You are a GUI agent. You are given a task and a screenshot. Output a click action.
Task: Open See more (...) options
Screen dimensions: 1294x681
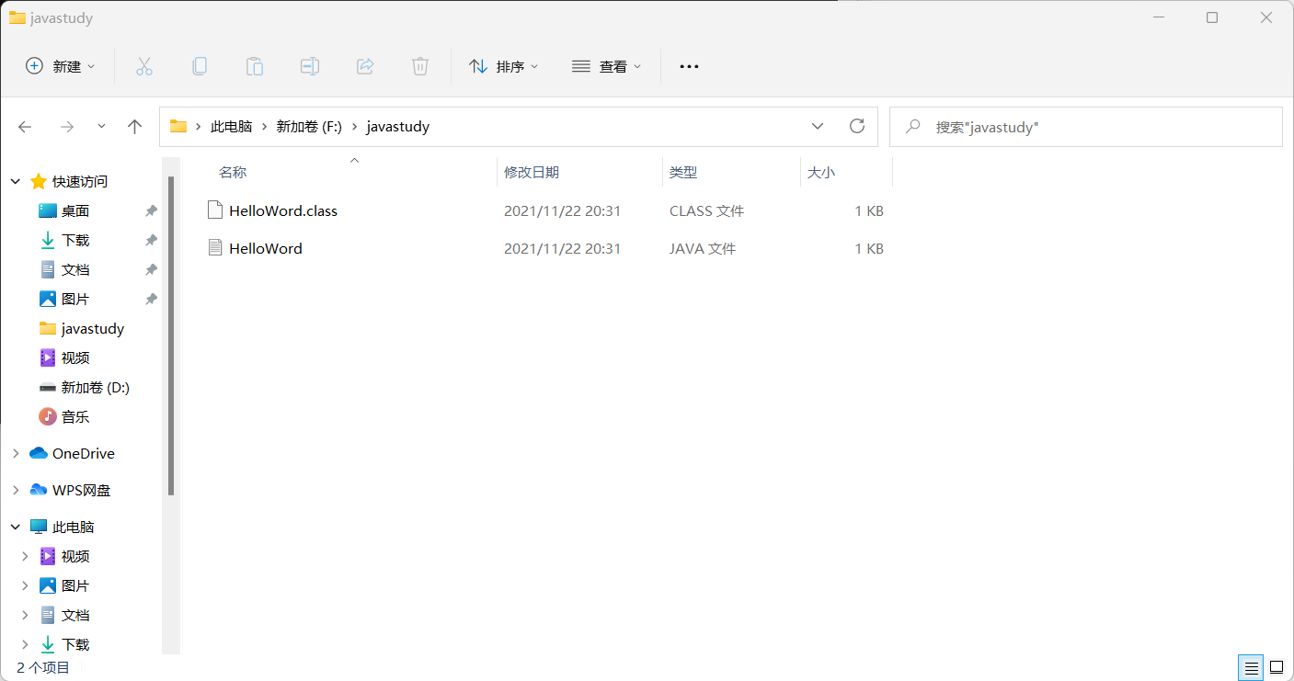pyautogui.click(x=688, y=65)
